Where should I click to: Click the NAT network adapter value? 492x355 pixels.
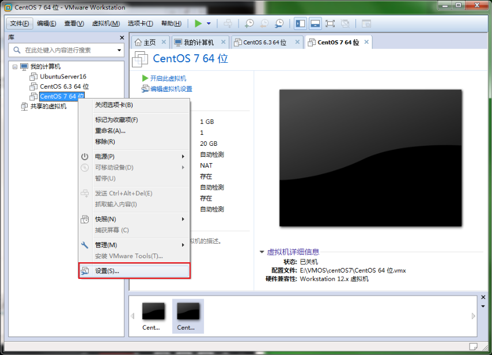click(206, 165)
